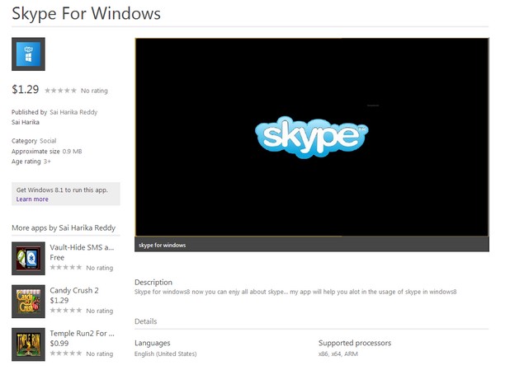This screenshot has width=510, height=370.
Task: Click star rating under Candy Crush 2
Action: pos(66,310)
